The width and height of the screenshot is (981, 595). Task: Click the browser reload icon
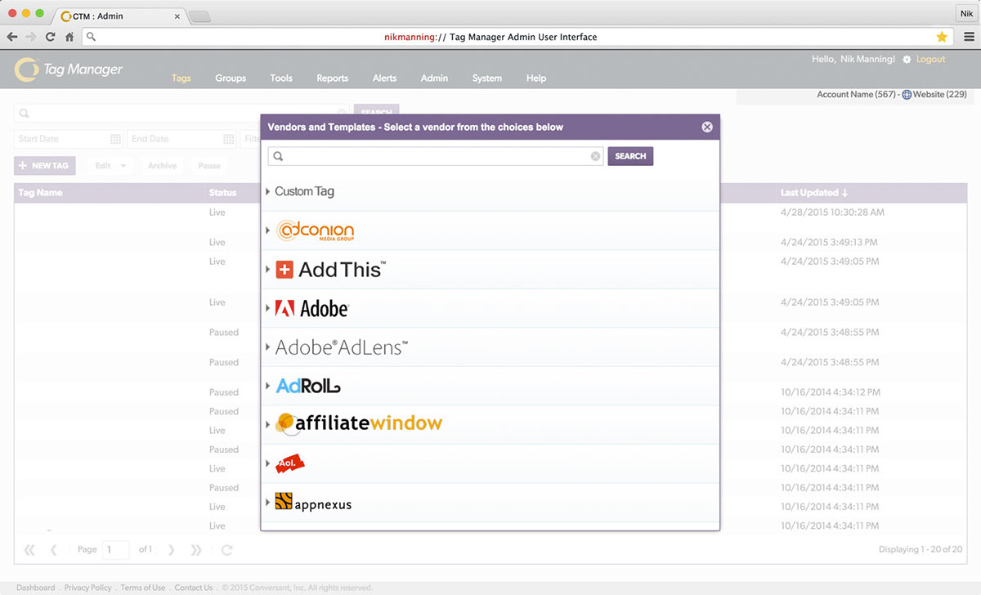[x=51, y=37]
